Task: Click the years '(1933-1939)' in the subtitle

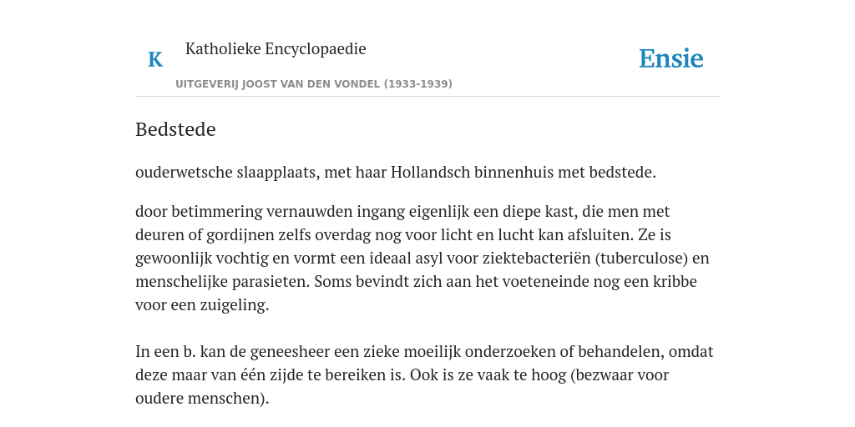Action: point(418,84)
